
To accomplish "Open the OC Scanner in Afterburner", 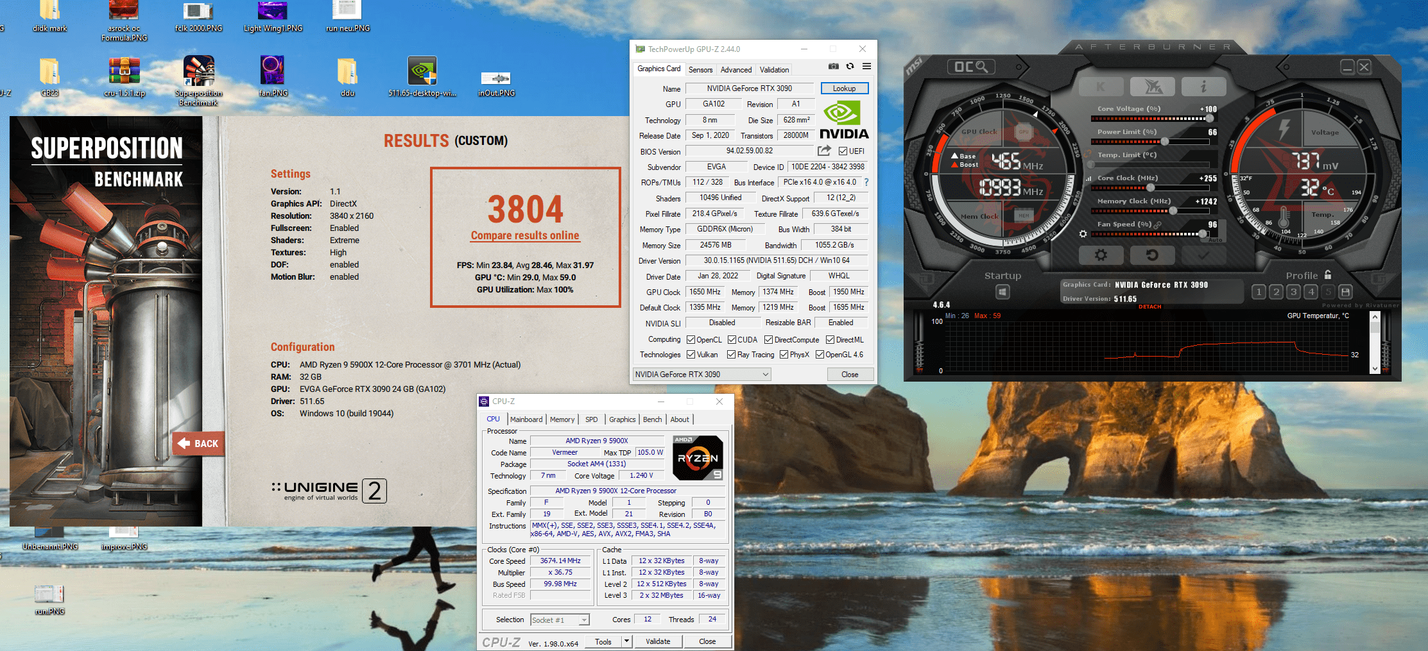I will [971, 67].
